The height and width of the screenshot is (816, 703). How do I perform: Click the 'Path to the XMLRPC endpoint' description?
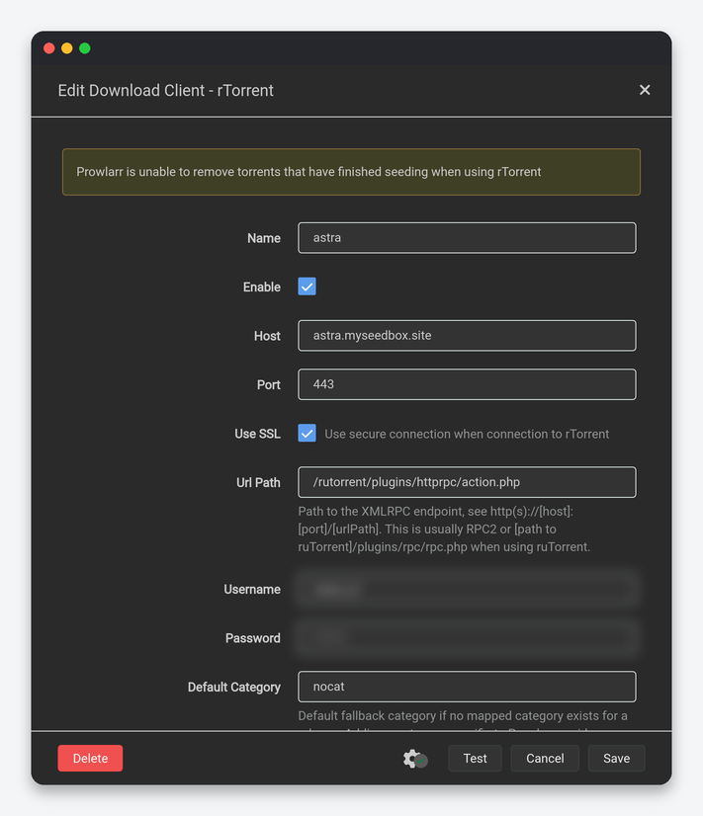[444, 530]
